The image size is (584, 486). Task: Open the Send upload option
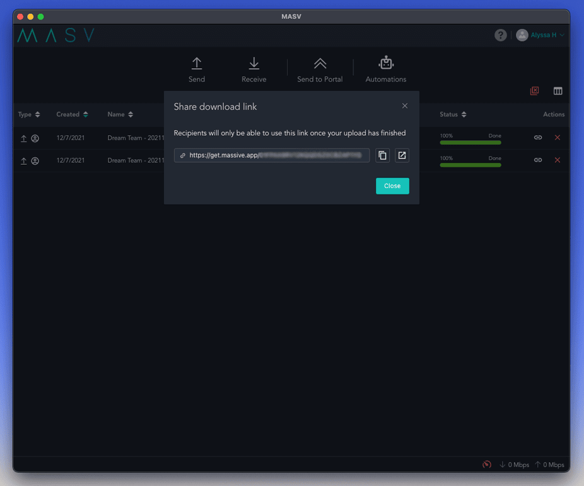[x=197, y=69]
